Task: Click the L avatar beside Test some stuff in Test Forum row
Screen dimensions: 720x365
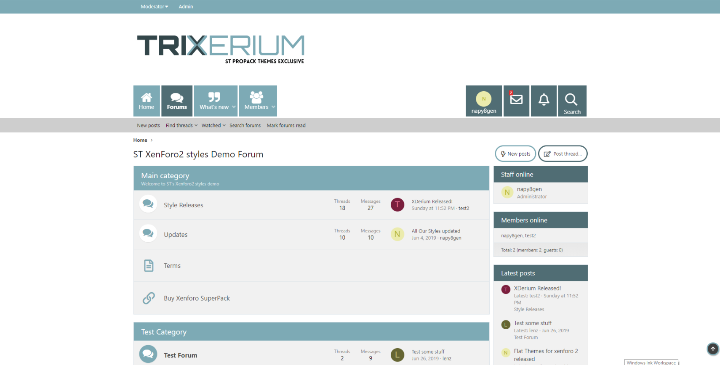Action: (397, 355)
